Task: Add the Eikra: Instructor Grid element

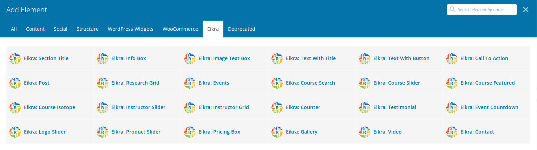Action: [224, 107]
